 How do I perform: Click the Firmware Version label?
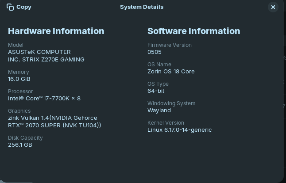pos(170,45)
